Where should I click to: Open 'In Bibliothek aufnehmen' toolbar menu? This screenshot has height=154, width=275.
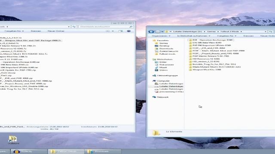tap(194, 36)
